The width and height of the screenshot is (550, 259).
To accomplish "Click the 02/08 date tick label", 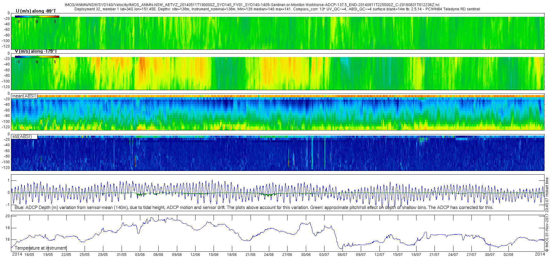I will pyautogui.click(x=508, y=255).
